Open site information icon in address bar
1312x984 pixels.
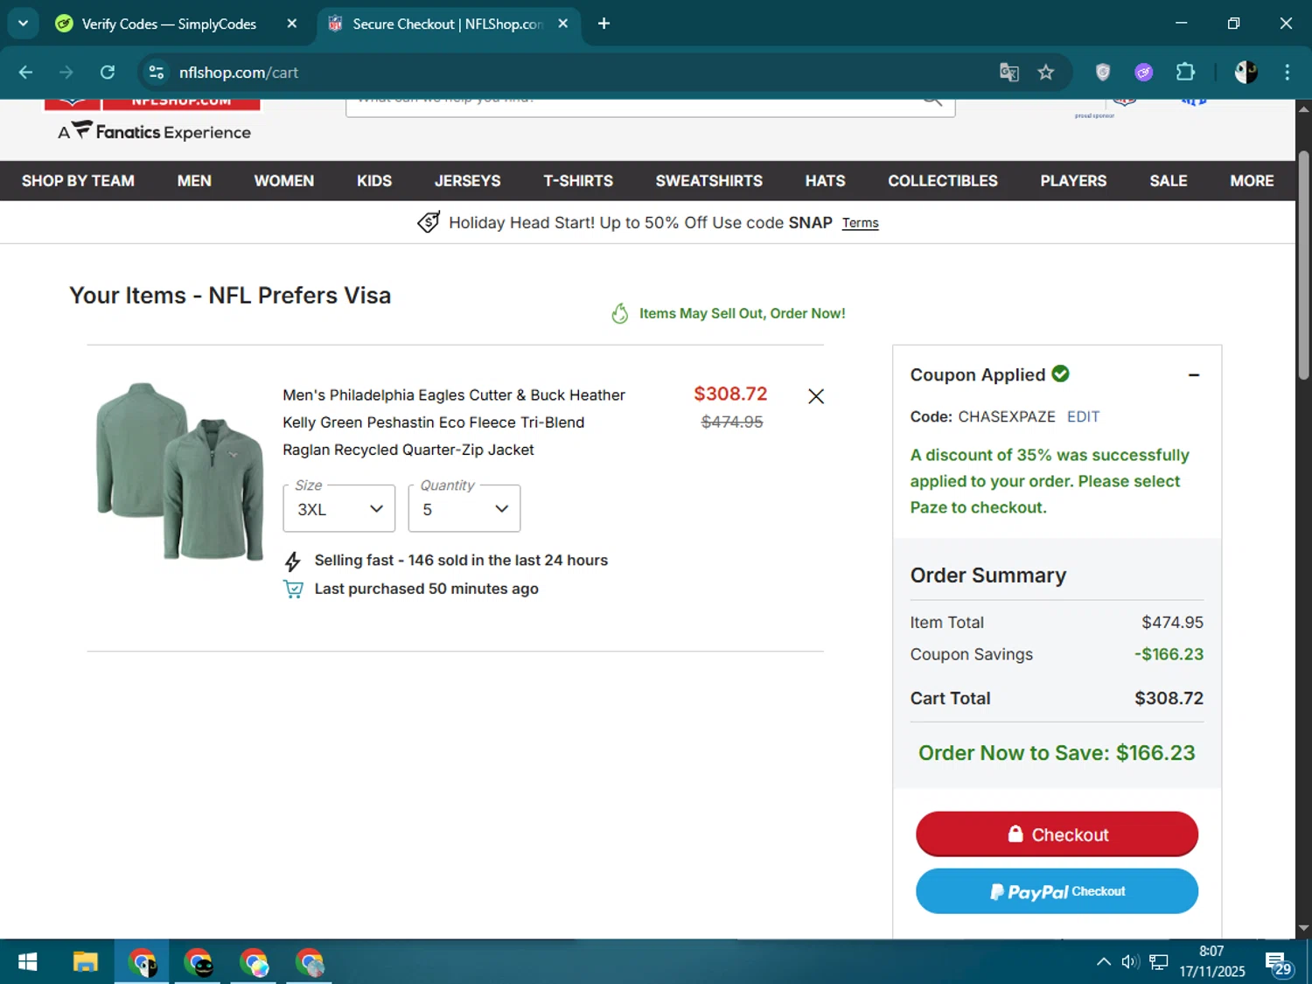pos(157,73)
